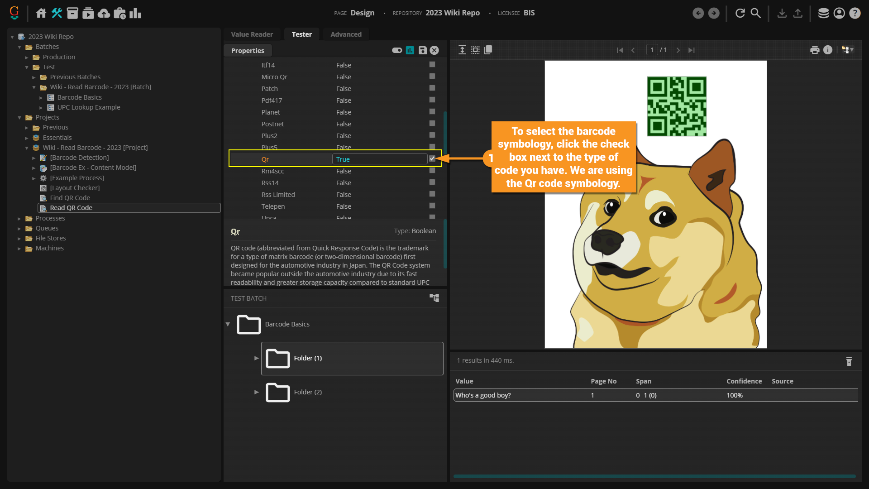Select the Find QR Code tree item
Image resolution: width=869 pixels, height=489 pixels.
(x=70, y=198)
